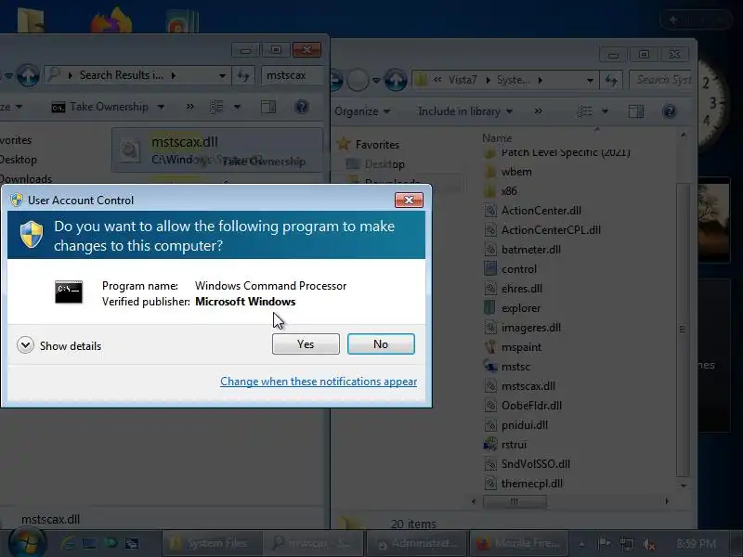Select explorer file icon
Viewport: 743px width, 557px height.
pos(490,307)
